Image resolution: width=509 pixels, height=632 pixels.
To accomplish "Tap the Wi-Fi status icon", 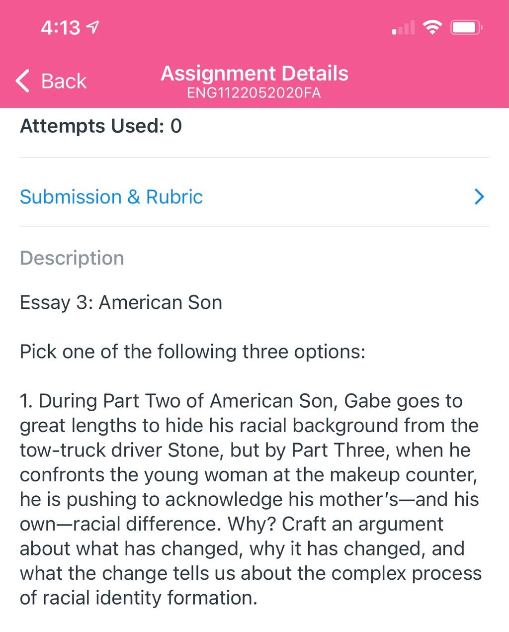I will pyautogui.click(x=433, y=27).
